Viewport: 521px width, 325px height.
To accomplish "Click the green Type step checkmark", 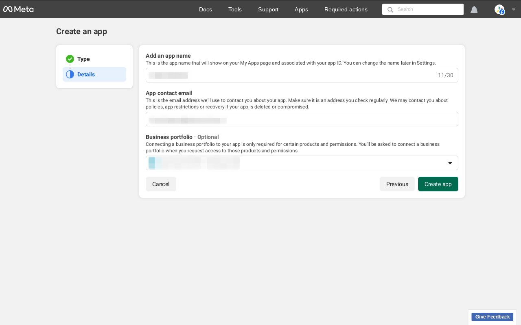I will pos(70,59).
